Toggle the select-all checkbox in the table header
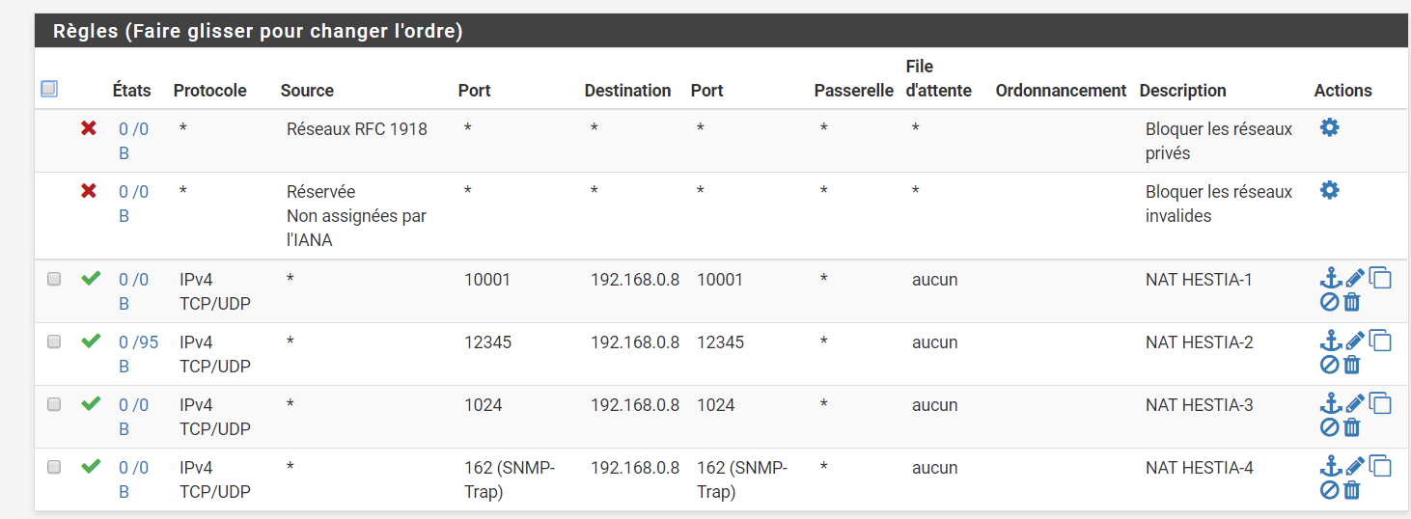Screen dimensions: 1411x519 coord(49,89)
